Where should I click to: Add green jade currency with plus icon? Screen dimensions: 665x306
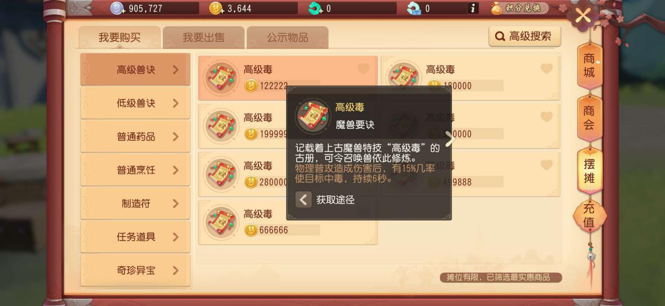[316, 8]
